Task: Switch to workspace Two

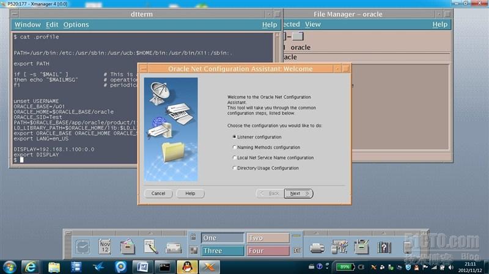Action: point(268,238)
